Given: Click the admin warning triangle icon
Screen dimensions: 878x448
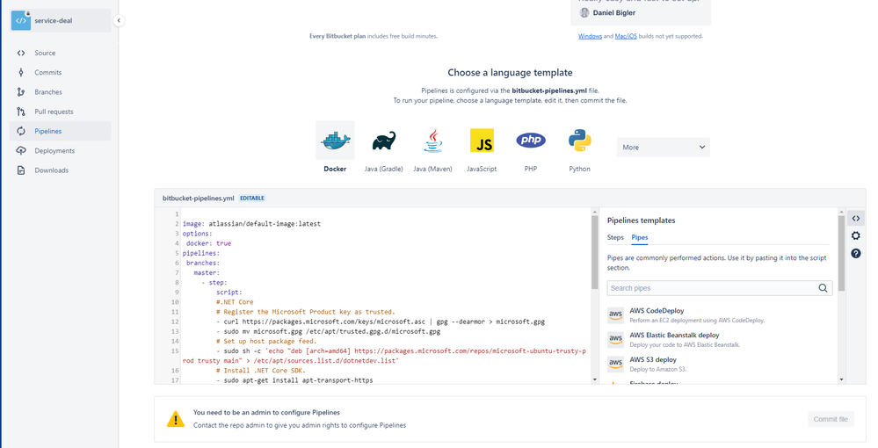Looking at the screenshot, I should [x=175, y=419].
